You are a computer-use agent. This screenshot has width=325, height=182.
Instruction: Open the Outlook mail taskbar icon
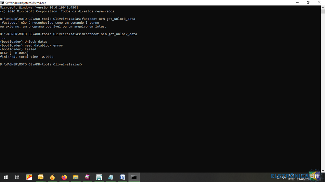coord(41,177)
